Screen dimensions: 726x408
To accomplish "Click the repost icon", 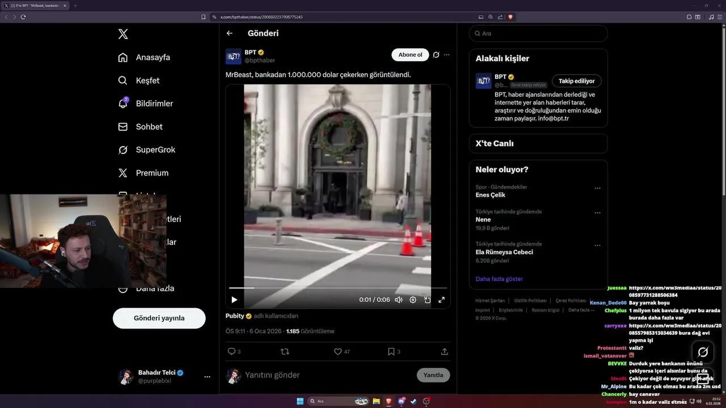I will [285, 351].
